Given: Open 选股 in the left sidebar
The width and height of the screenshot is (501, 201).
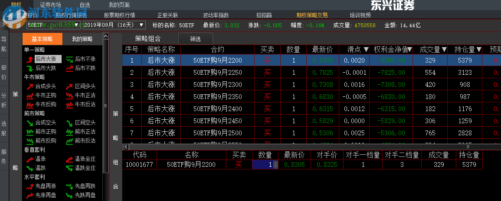Looking at the screenshot, I should (4, 128).
